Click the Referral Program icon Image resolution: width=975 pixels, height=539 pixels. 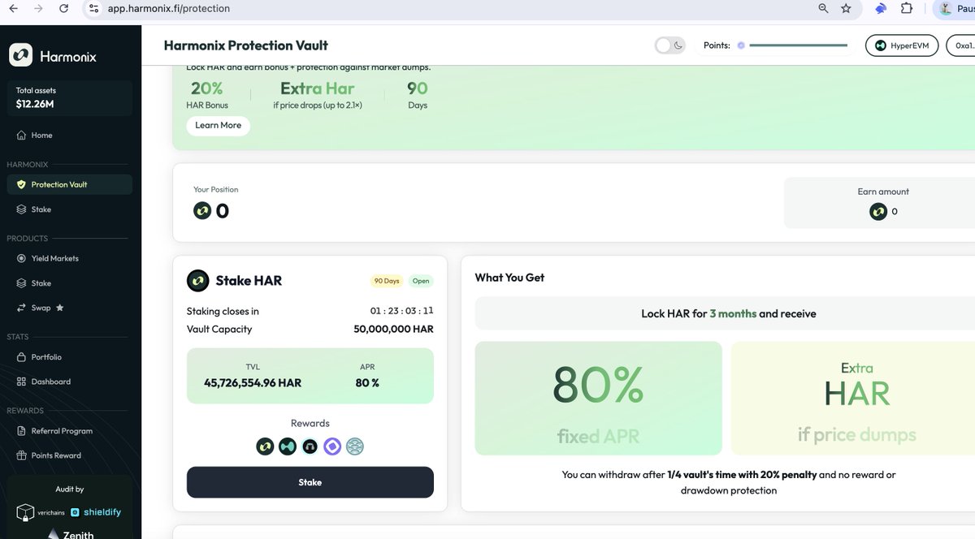click(22, 431)
